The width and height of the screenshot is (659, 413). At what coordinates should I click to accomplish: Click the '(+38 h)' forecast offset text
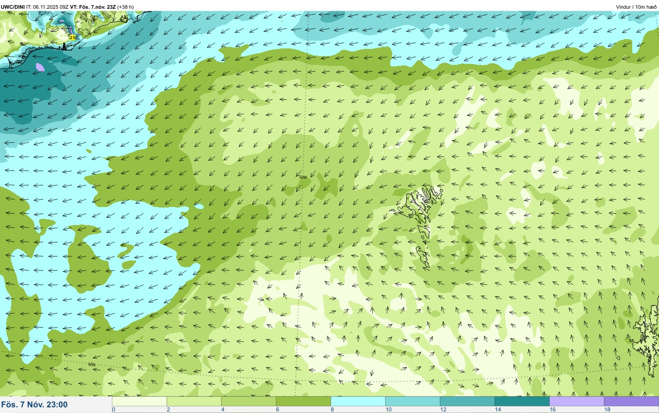[126, 7]
